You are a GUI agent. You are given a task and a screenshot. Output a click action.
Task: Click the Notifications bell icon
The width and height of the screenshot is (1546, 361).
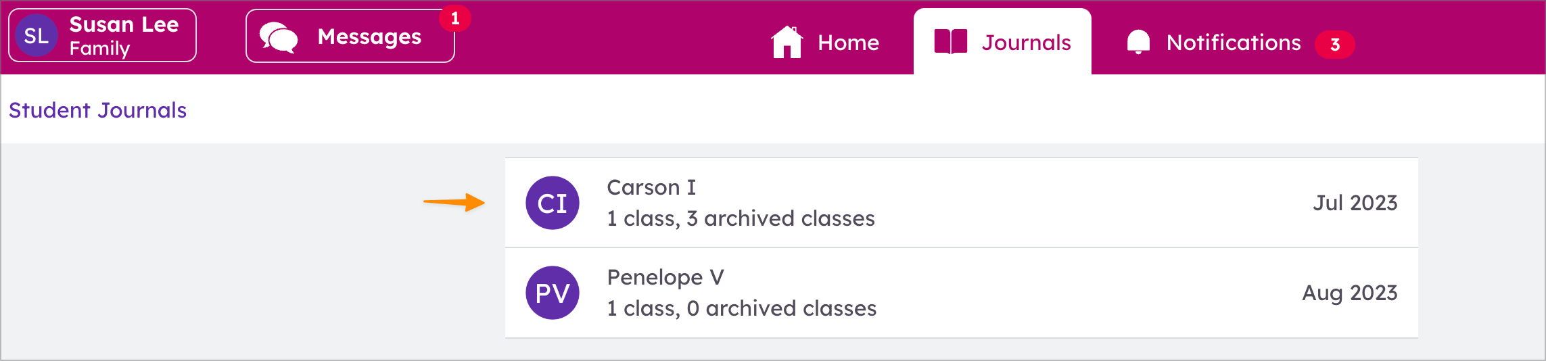tap(1138, 42)
